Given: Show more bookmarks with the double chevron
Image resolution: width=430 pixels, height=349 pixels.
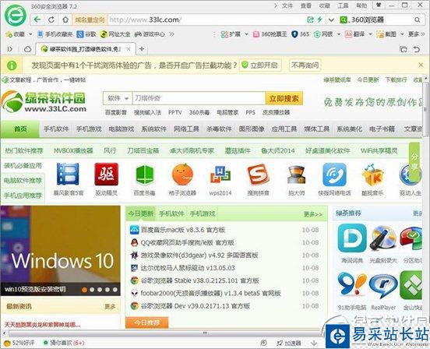Looking at the screenshot, I should pos(171,34).
